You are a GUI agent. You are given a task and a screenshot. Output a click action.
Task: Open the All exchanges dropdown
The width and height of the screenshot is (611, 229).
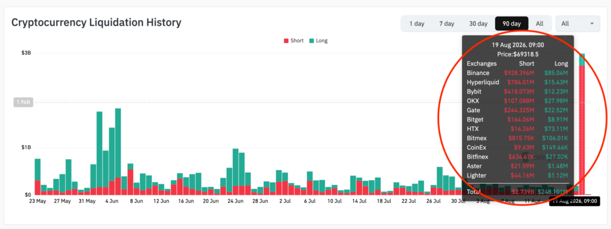coord(577,24)
